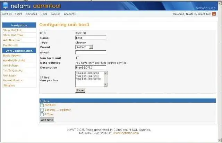Click the Navigation panel header
Viewport: 222px width, 143px height.
(19, 25)
